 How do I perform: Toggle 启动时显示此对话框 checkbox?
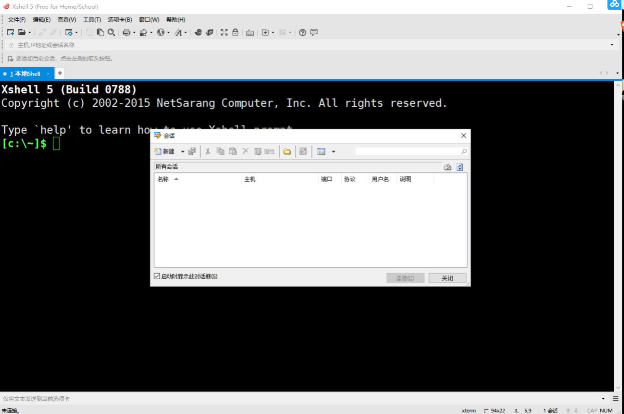pos(157,276)
